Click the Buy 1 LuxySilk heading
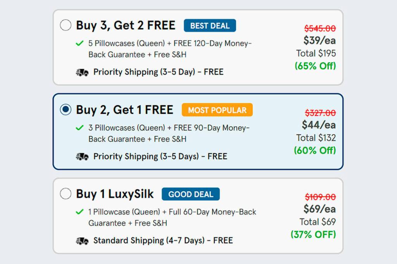The height and width of the screenshot is (264, 397). (x=115, y=194)
